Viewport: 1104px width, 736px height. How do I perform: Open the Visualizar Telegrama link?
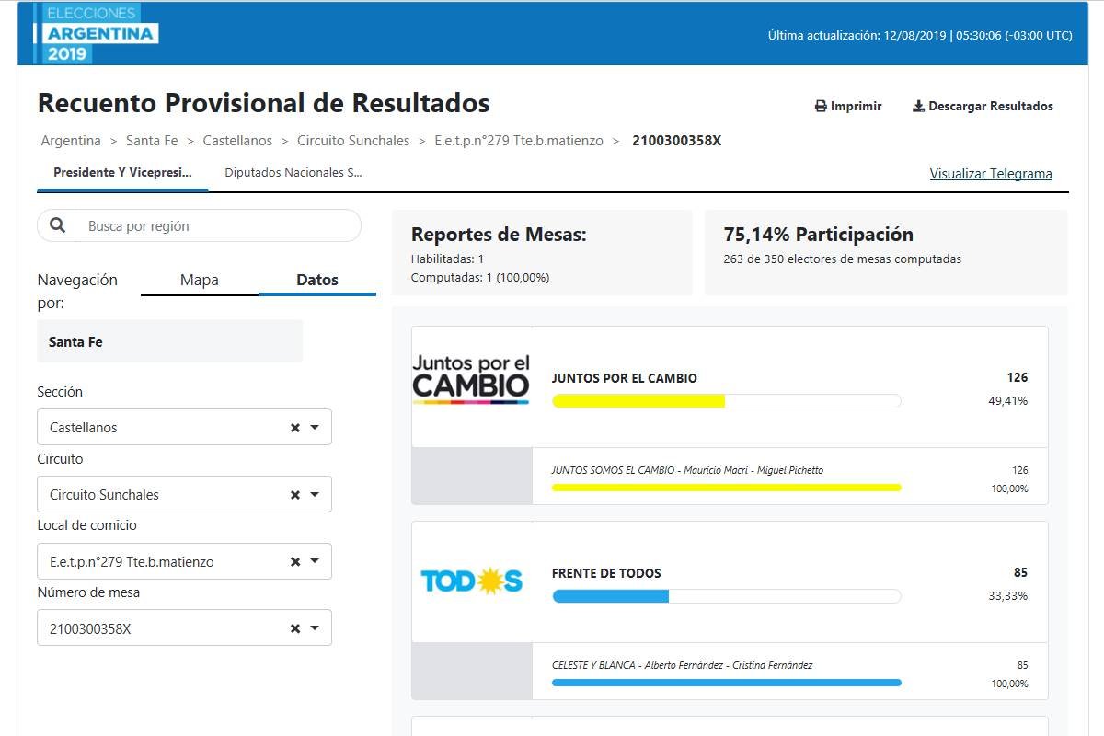pos(991,174)
